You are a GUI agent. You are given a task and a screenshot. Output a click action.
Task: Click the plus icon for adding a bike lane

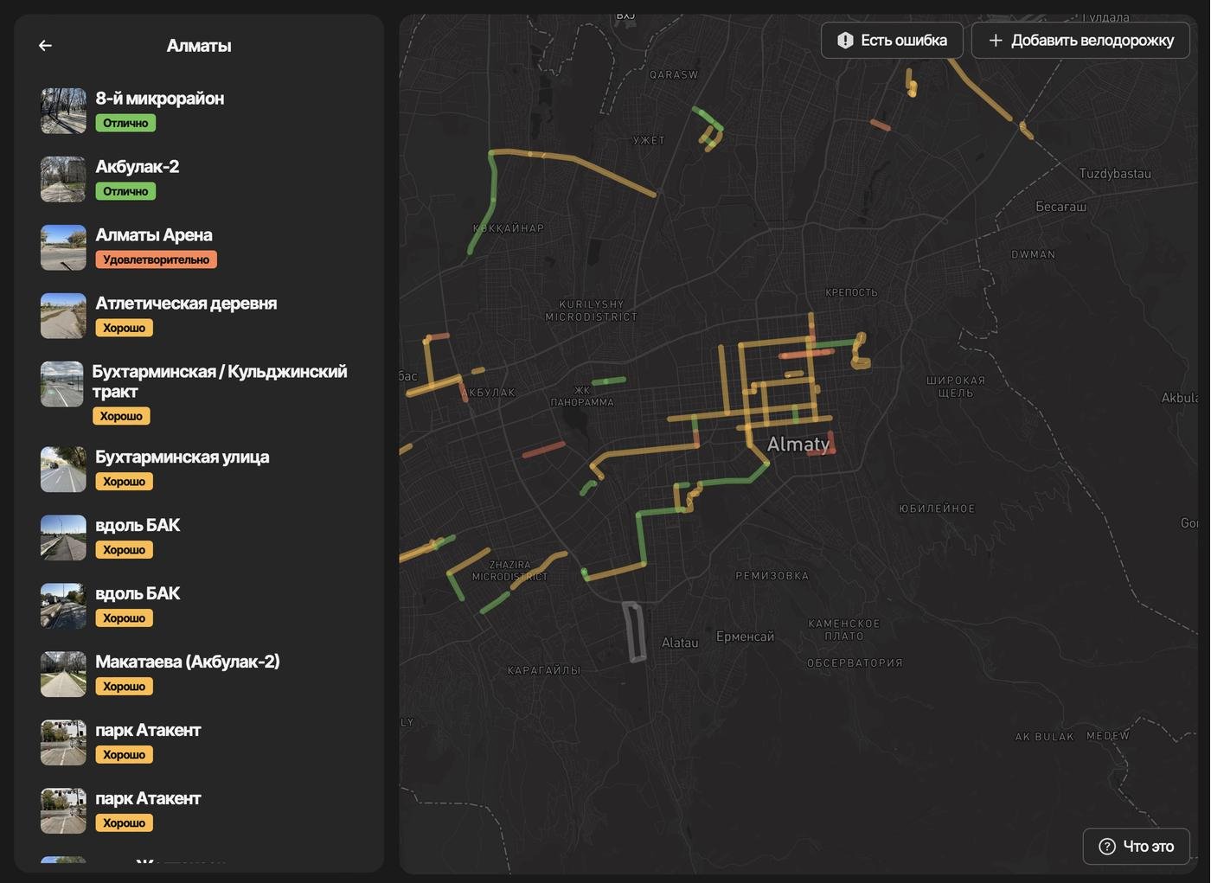tap(996, 41)
